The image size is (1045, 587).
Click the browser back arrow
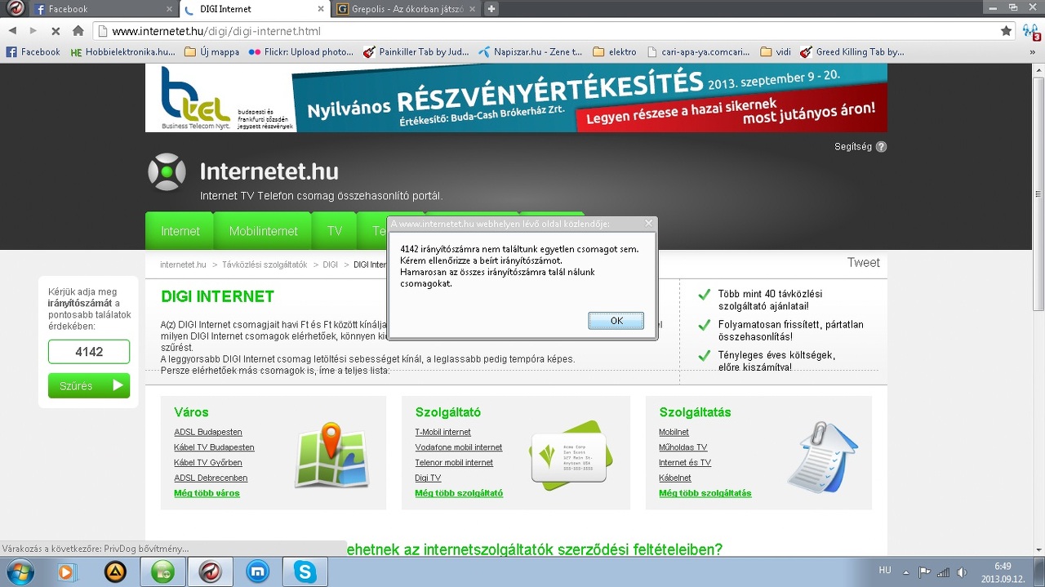point(12,31)
